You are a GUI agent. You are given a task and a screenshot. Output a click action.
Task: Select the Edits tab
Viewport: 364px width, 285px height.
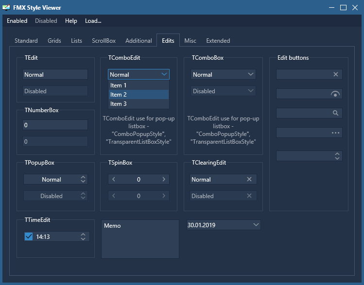(168, 41)
